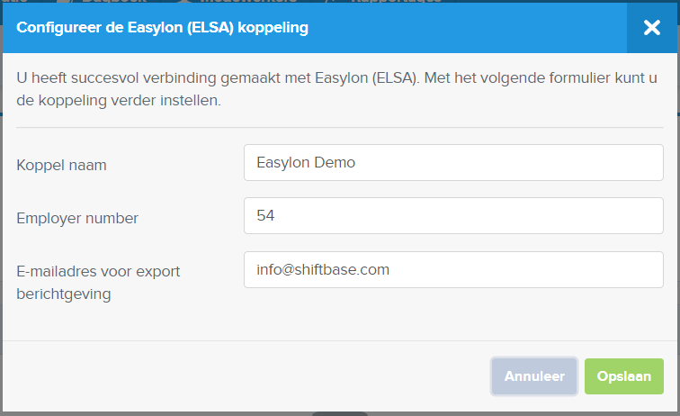The width and height of the screenshot is (680, 416).
Task: Click the icon left of the Dagboek tab
Action: coord(63,1)
